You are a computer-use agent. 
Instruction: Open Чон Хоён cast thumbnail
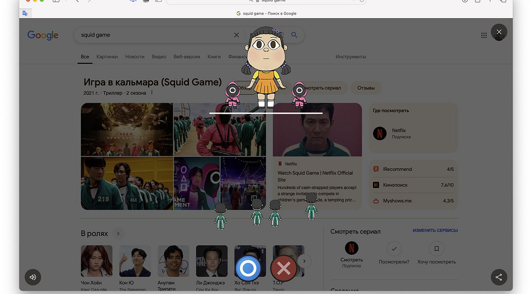click(96, 261)
